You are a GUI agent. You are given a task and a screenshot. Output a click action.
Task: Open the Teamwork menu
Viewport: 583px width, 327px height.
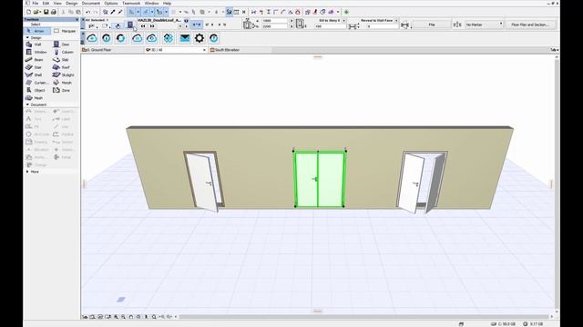click(x=131, y=4)
